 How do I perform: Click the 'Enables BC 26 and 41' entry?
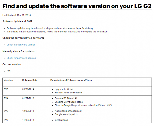(66, 98)
